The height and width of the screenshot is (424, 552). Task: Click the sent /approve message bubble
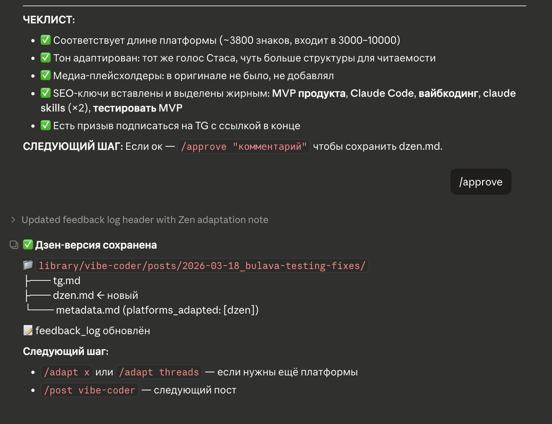pos(481,182)
